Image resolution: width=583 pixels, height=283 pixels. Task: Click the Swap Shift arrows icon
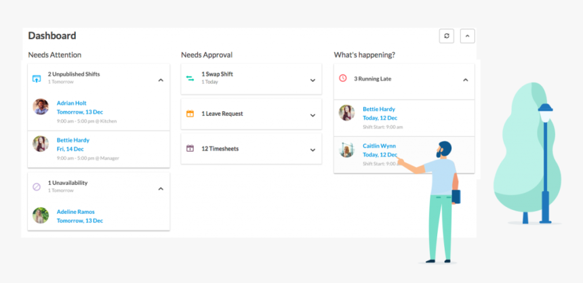[190, 79]
